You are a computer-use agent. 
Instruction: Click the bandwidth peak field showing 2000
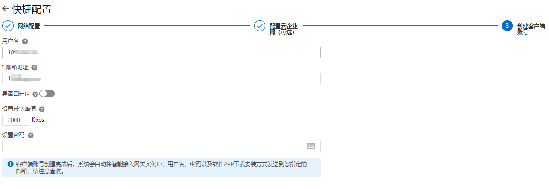(16, 120)
